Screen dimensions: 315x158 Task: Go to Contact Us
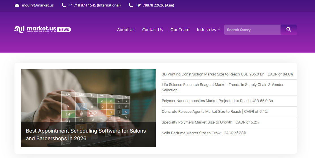152,30
